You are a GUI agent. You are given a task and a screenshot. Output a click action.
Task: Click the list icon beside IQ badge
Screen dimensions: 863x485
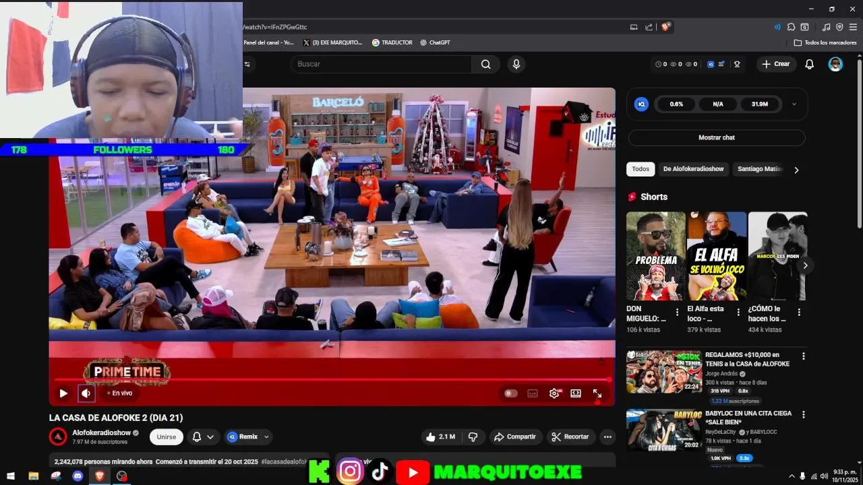[x=721, y=64]
